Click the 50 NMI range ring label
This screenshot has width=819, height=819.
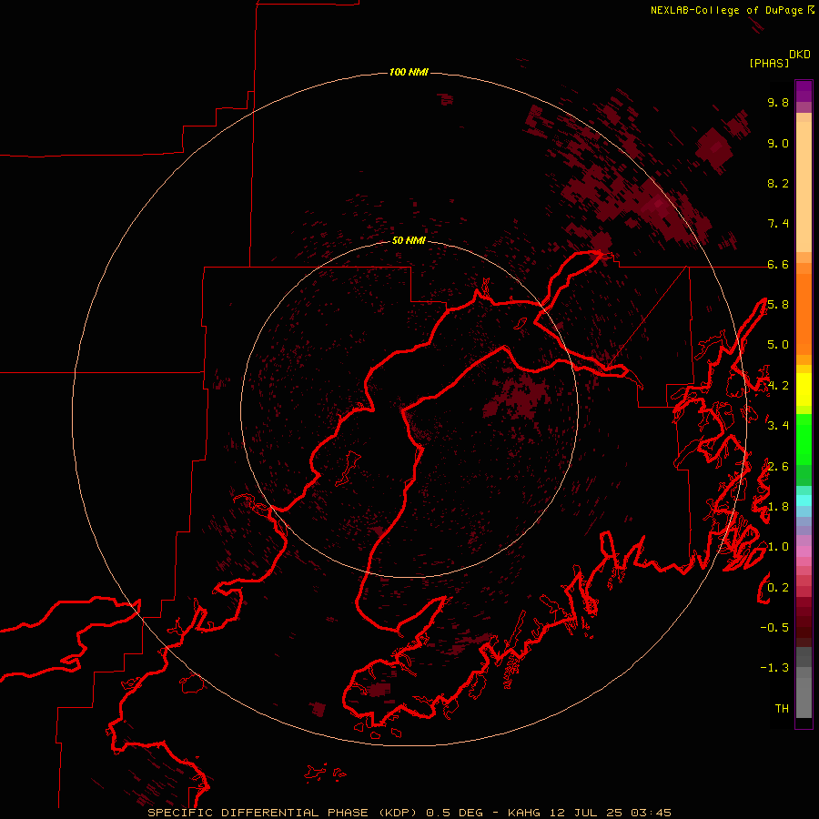(409, 240)
